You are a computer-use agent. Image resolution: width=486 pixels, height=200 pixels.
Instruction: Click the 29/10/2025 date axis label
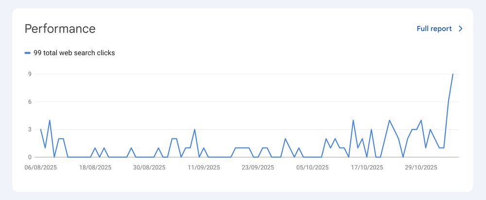[x=421, y=168]
